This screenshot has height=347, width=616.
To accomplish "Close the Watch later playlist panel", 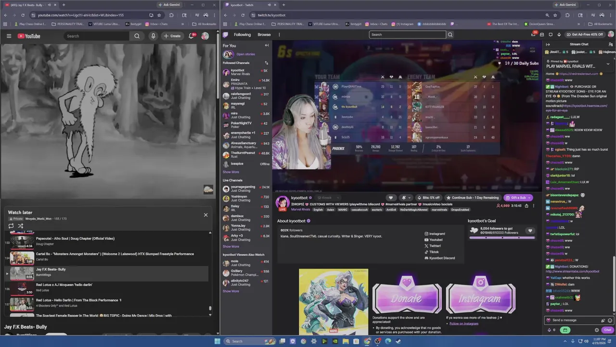I will (205, 215).
